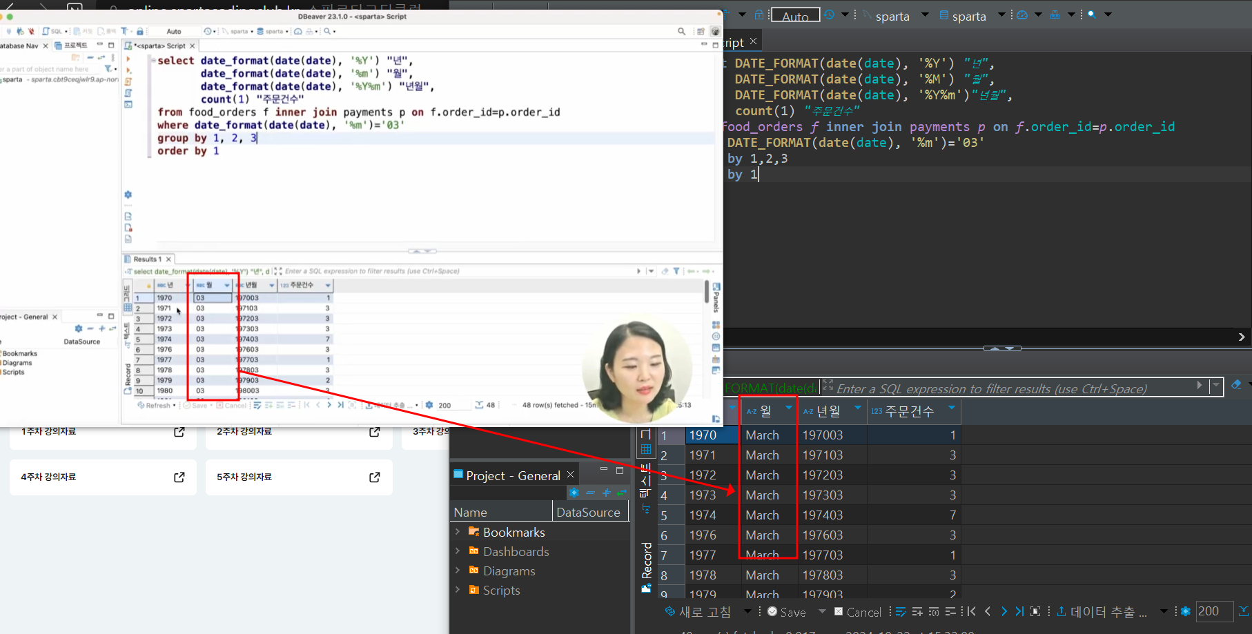Click search magnifier at right of light DBeaver toolbar
1252x634 pixels.
tap(682, 31)
